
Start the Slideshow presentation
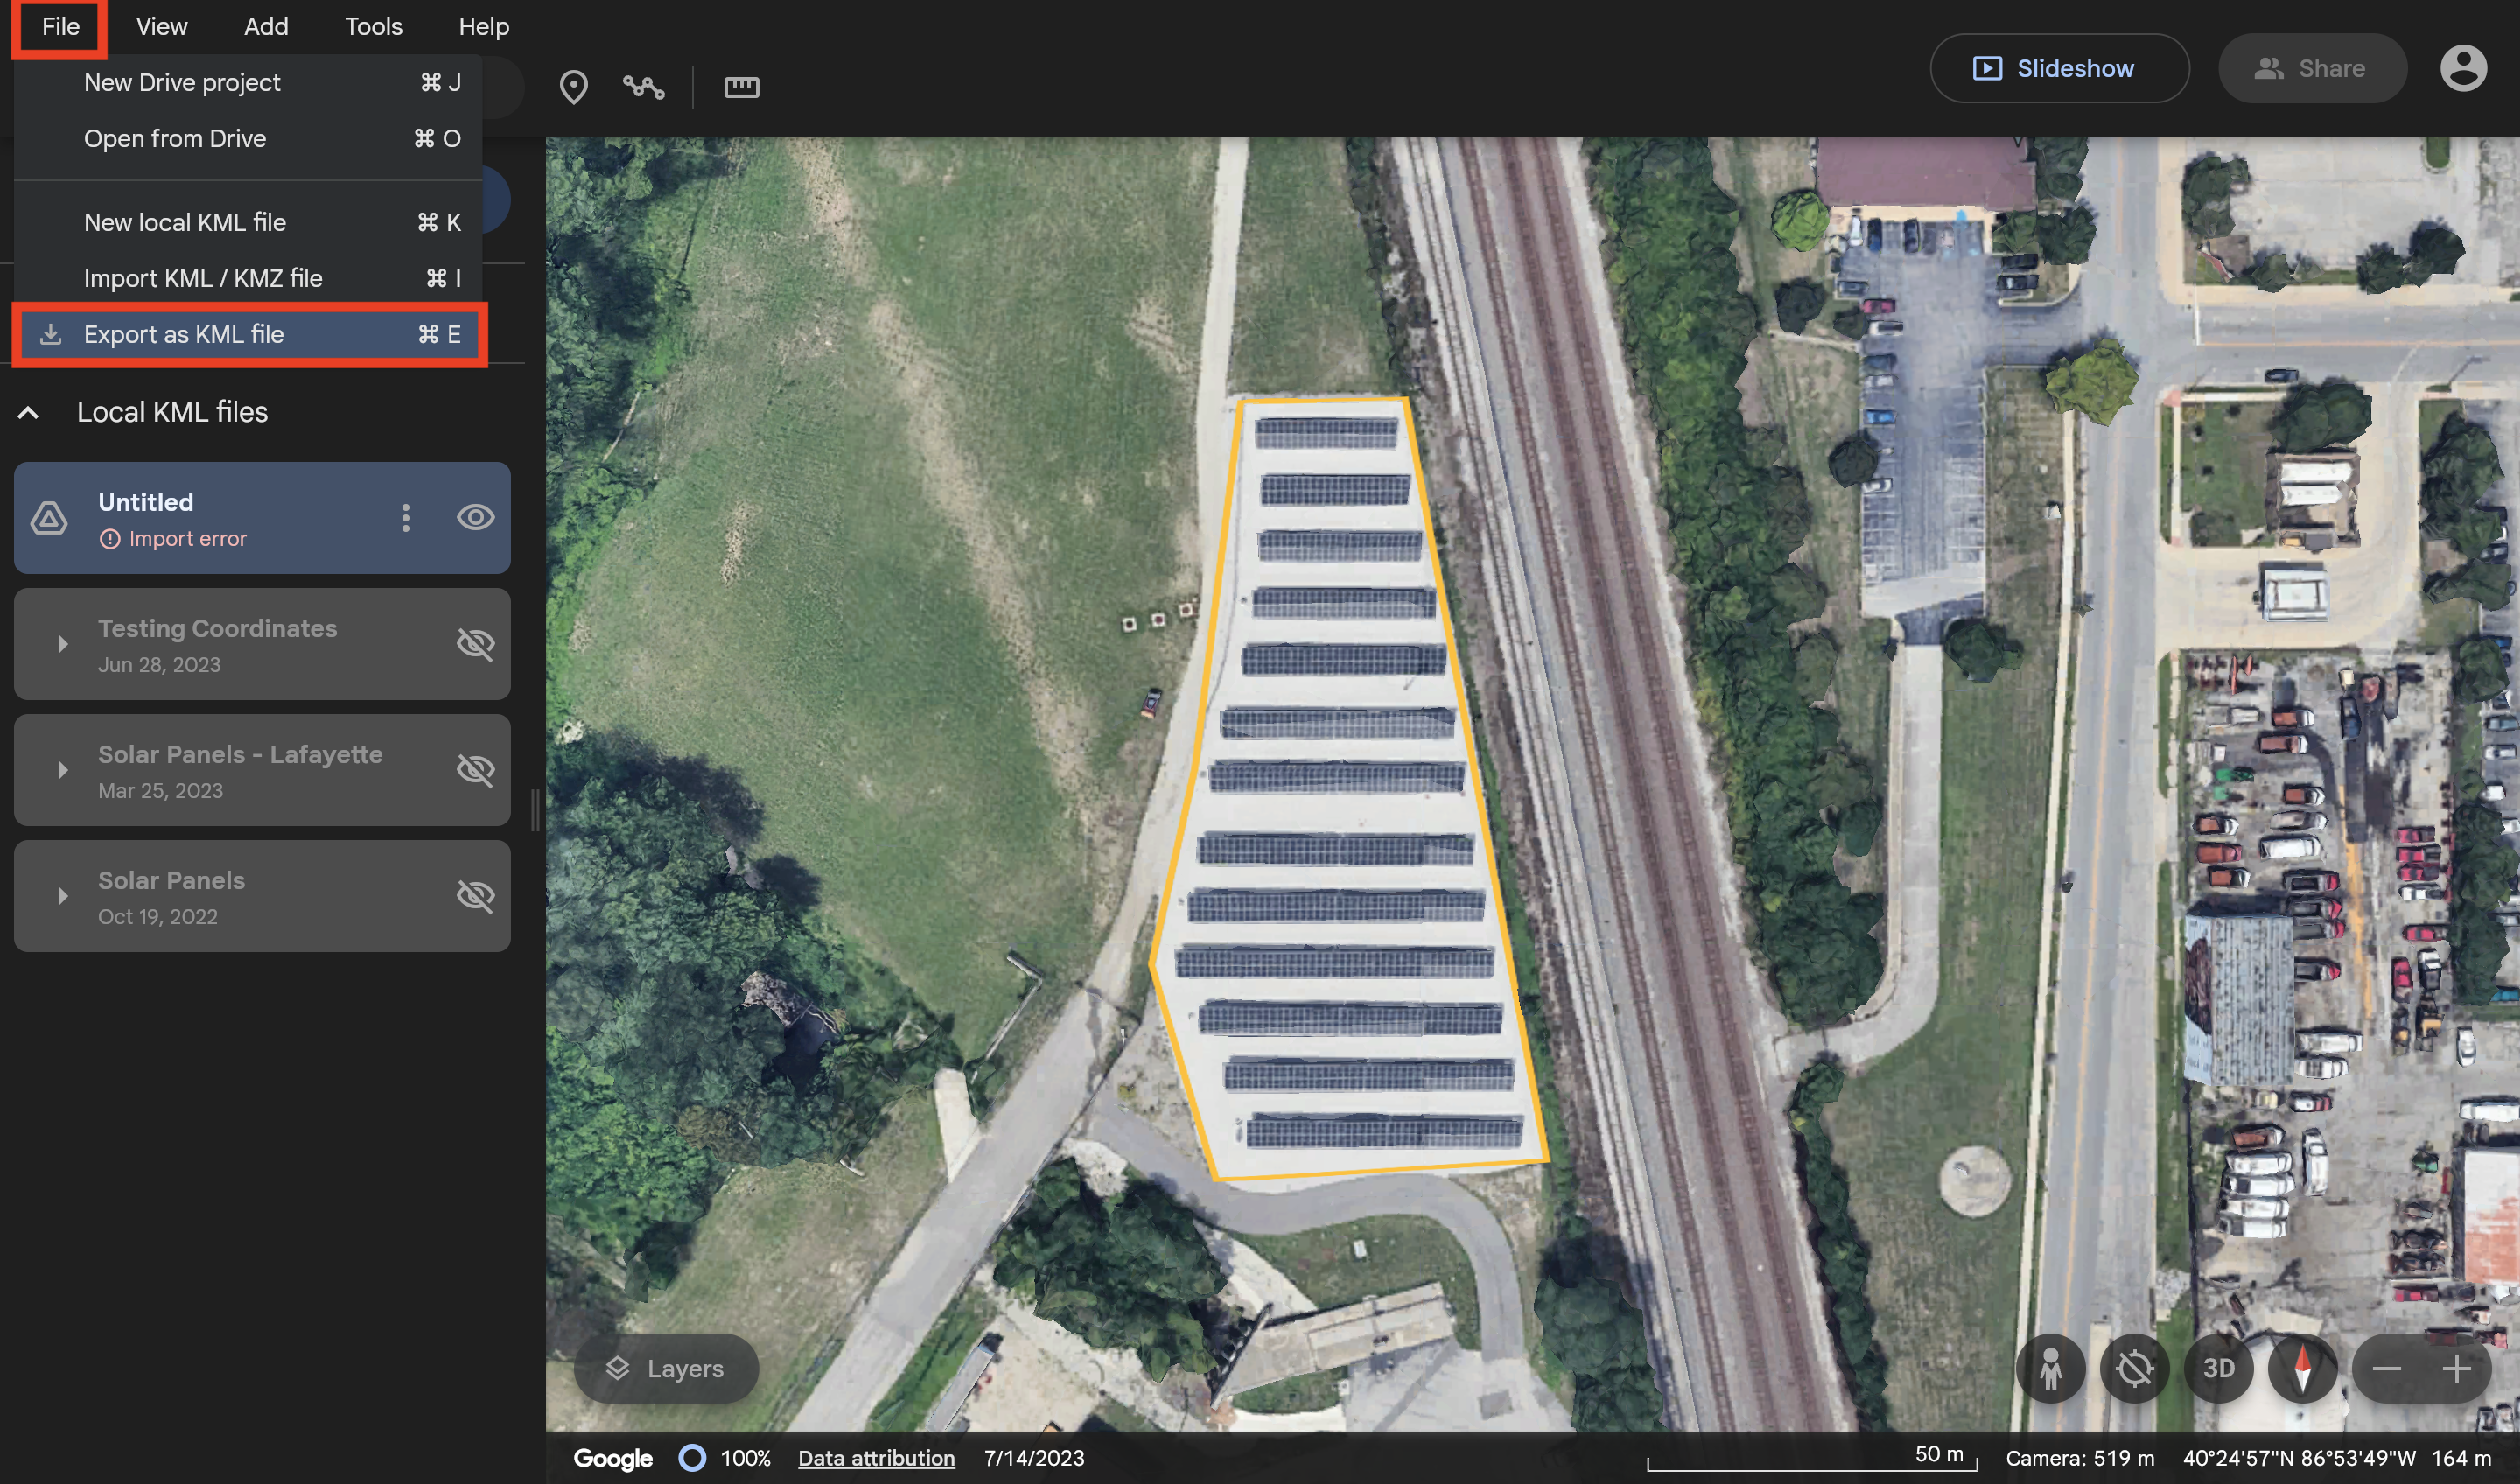coord(2058,68)
